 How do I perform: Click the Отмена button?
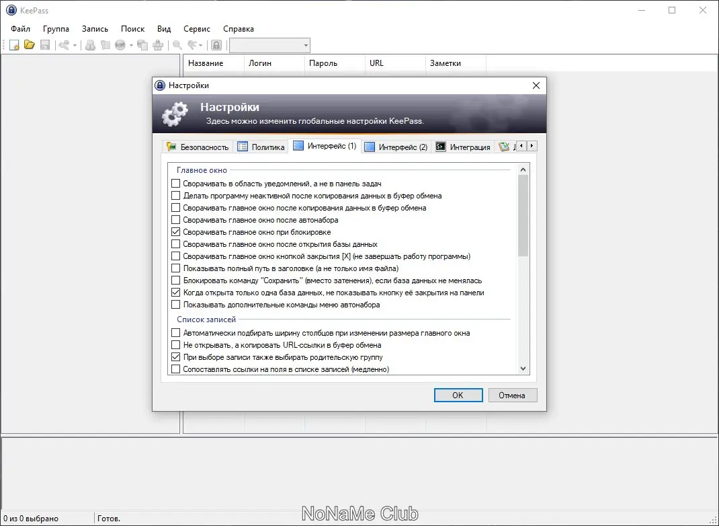point(512,396)
